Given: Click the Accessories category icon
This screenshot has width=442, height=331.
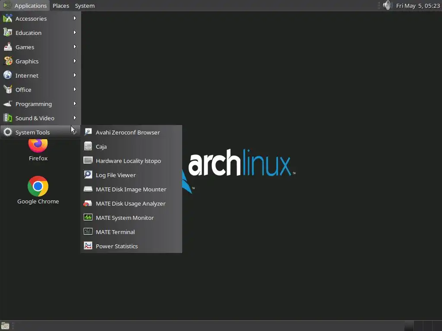Looking at the screenshot, I should [8, 18].
